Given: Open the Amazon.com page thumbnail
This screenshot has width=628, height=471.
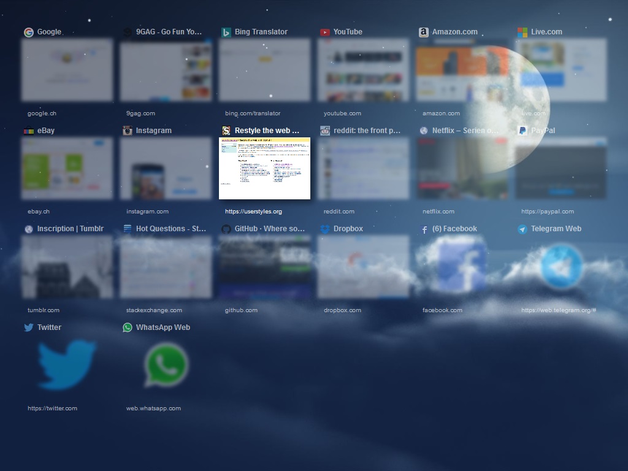Looking at the screenshot, I should (x=462, y=70).
